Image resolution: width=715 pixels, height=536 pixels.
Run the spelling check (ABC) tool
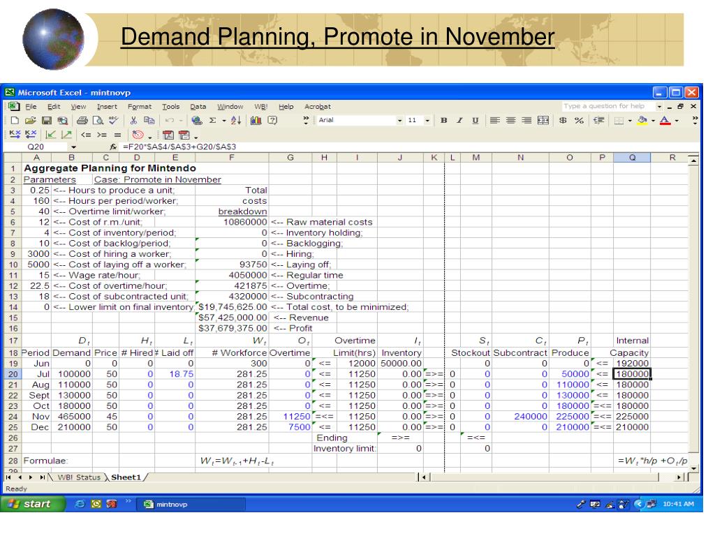[113, 120]
